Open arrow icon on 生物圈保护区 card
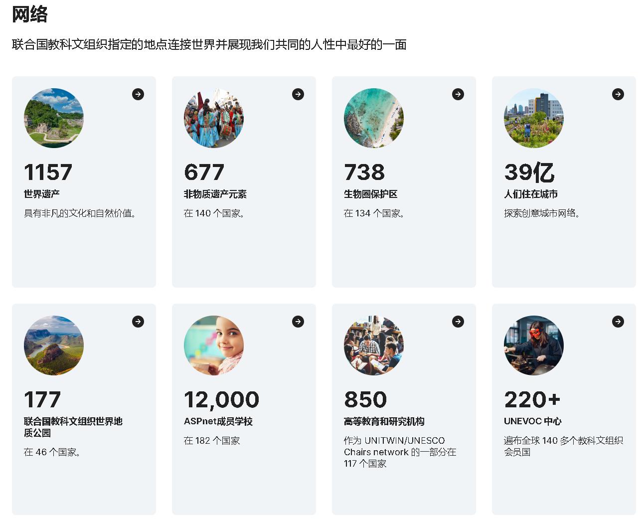 coord(458,94)
